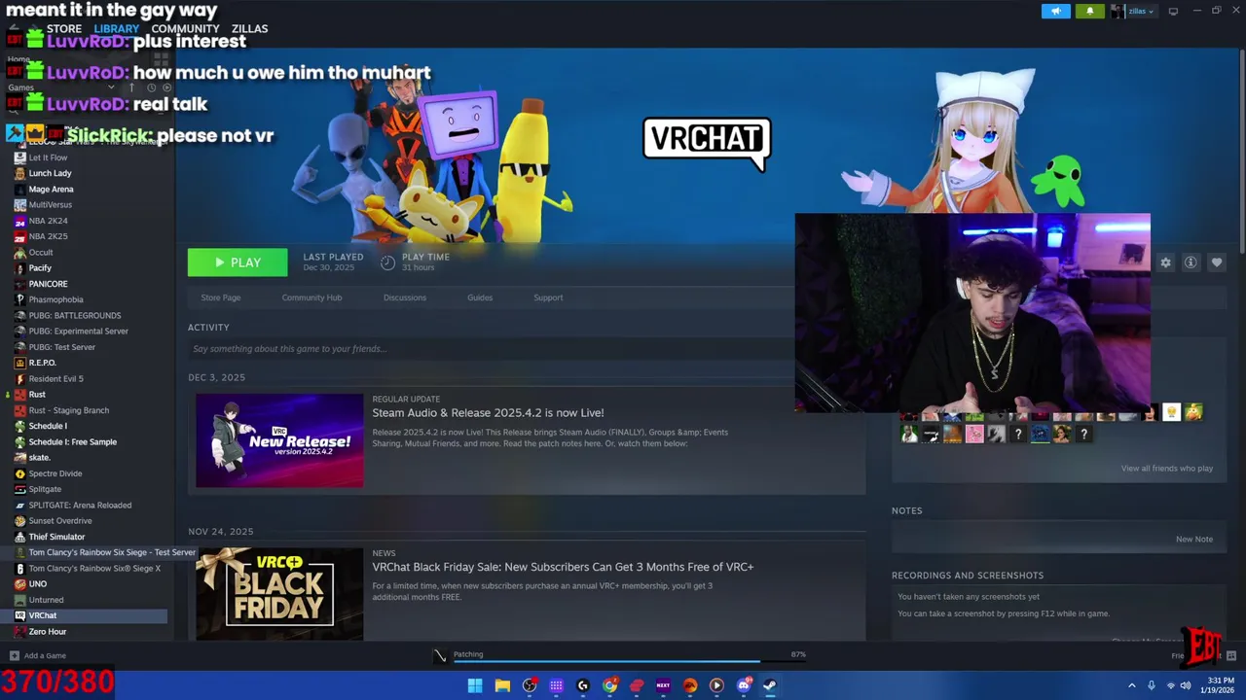Select Lunch Lady in the library
Screen dimensions: 1246x700
(x=50, y=173)
